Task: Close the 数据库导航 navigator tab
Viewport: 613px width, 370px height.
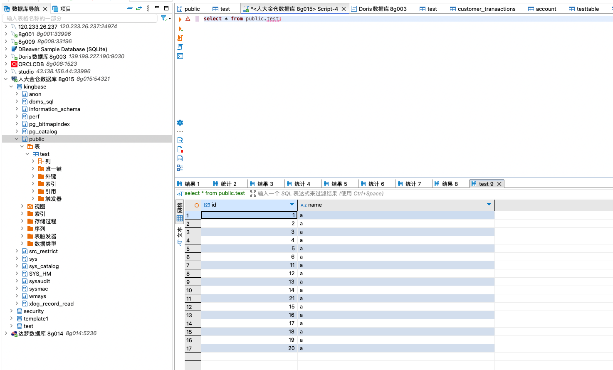Action: tap(45, 9)
